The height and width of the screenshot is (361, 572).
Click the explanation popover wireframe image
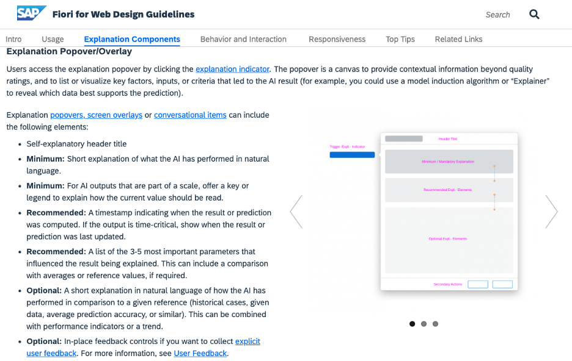[424, 212]
